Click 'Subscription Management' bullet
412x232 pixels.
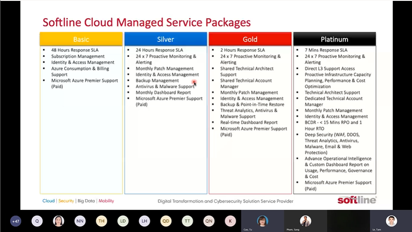[78, 56]
